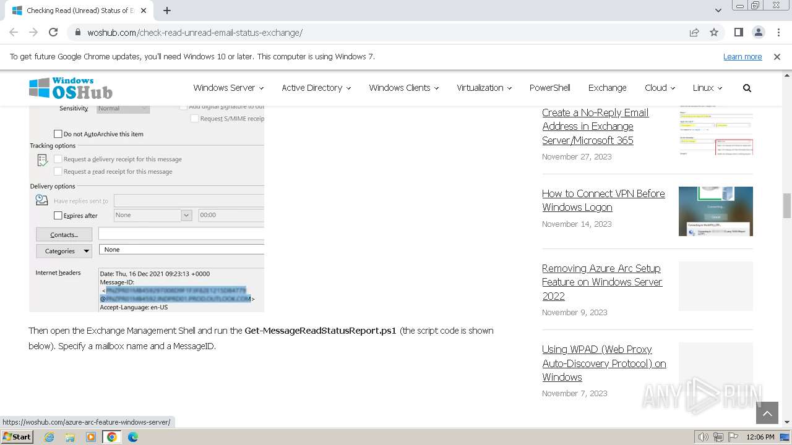This screenshot has height=445, width=792.
Task: Open File Explorer from the taskbar
Action: coord(70,437)
